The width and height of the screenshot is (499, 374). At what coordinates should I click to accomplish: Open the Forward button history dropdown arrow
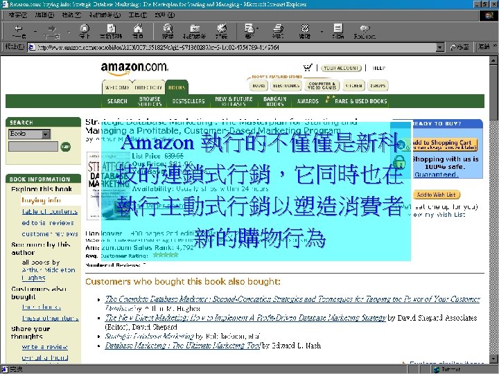pyautogui.click(x=69, y=32)
